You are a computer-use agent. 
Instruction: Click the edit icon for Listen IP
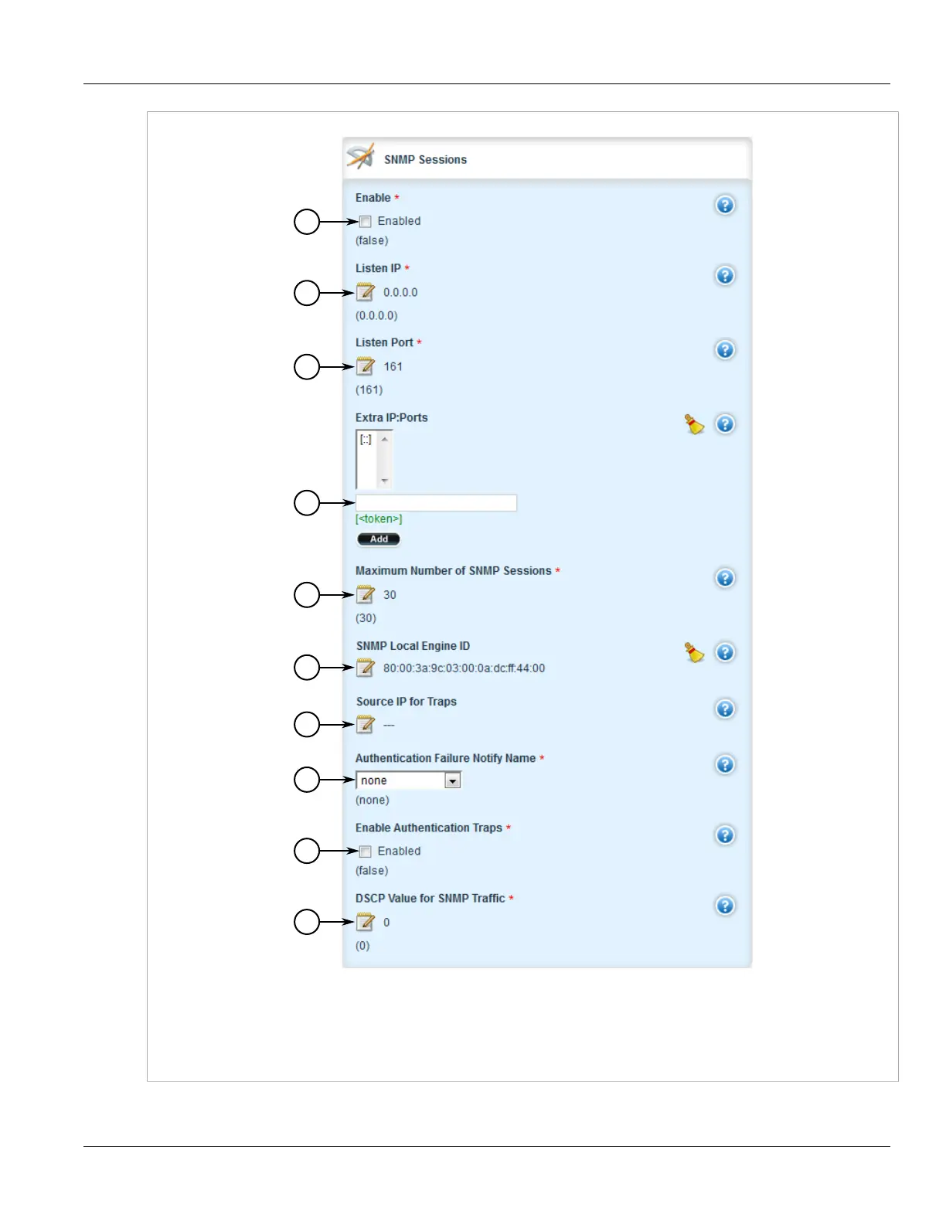(365, 292)
